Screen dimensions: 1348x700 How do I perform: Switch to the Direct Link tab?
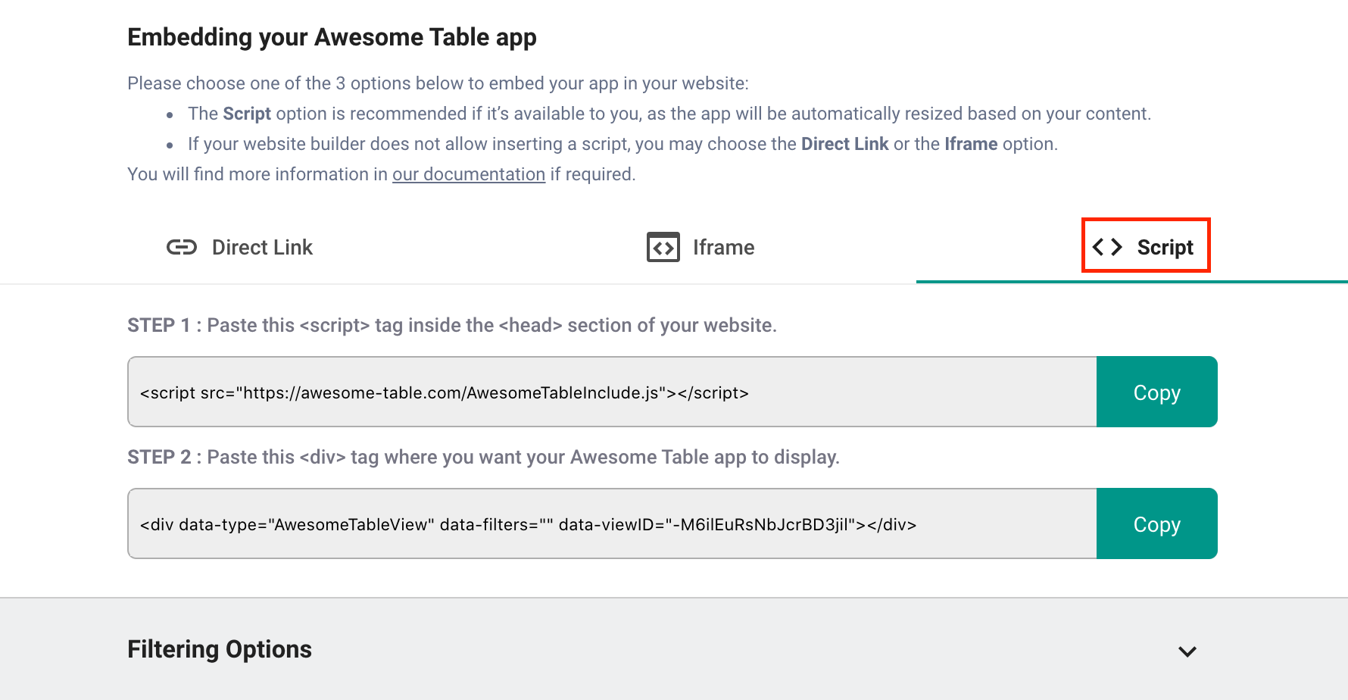click(239, 247)
